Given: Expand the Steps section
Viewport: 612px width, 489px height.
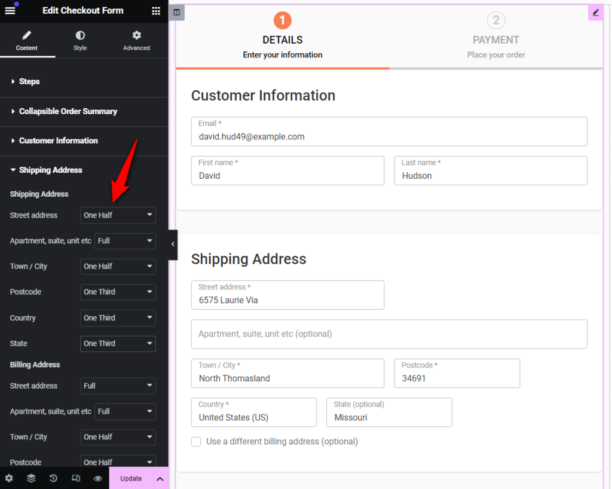Looking at the screenshot, I should point(29,81).
